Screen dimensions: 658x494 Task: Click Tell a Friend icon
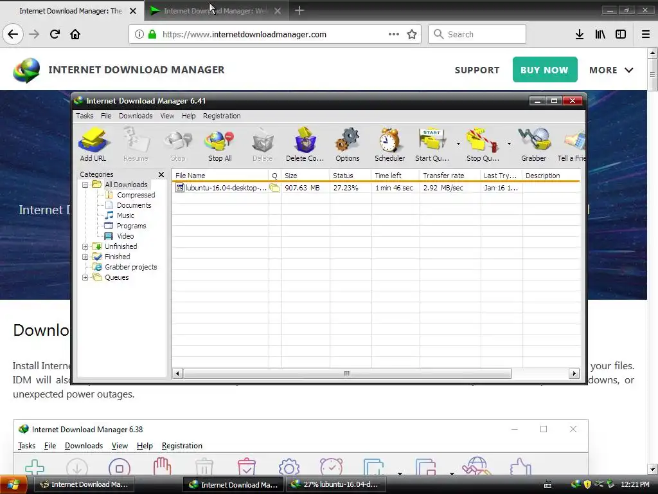(571, 145)
